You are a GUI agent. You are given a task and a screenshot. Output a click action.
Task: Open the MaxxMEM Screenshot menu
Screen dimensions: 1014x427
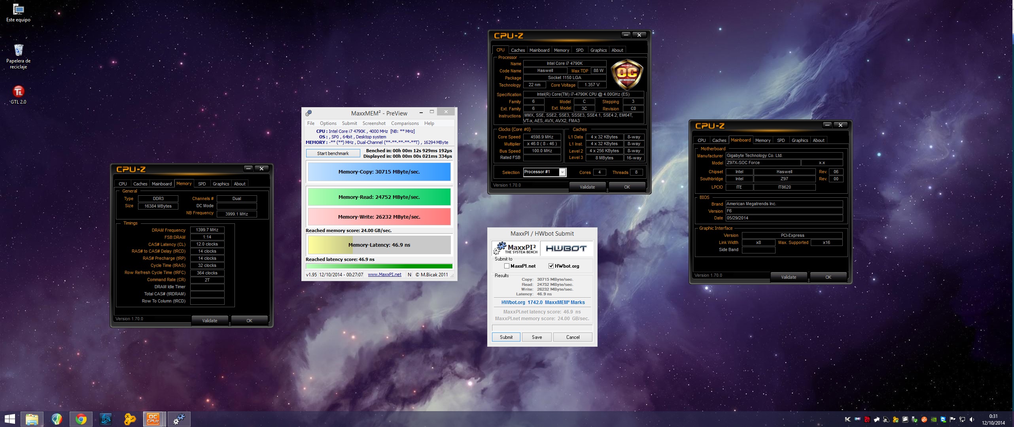click(374, 123)
